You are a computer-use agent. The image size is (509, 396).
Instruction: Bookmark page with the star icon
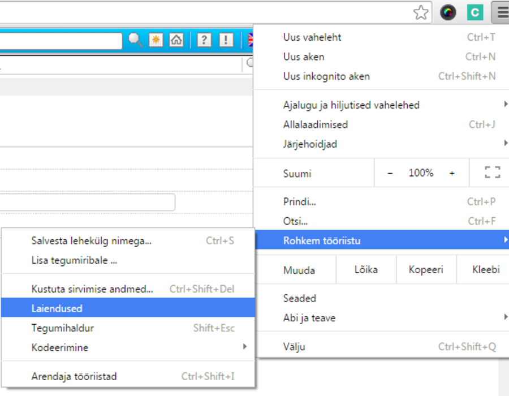point(421,12)
